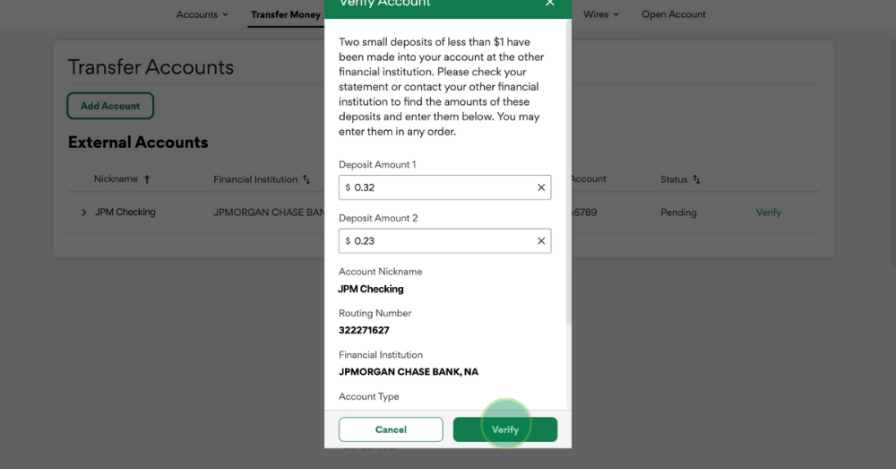
Task: Clear the Deposit Amount 2 field
Action: point(541,241)
